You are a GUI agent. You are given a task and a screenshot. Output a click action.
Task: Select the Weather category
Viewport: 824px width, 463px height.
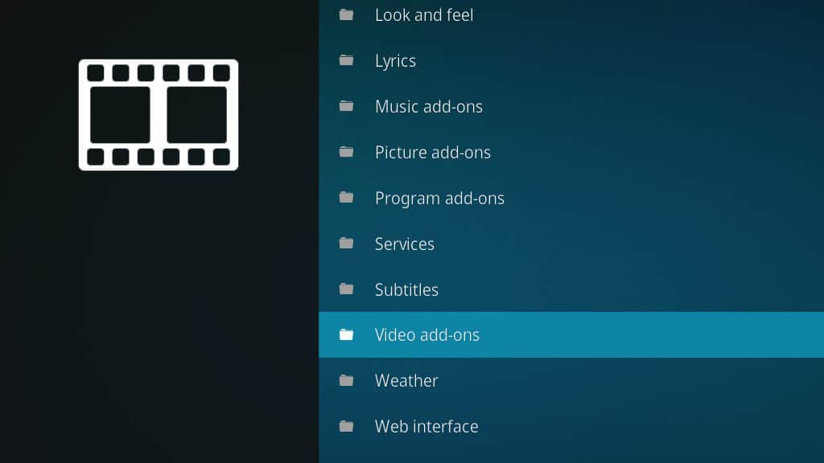point(571,380)
